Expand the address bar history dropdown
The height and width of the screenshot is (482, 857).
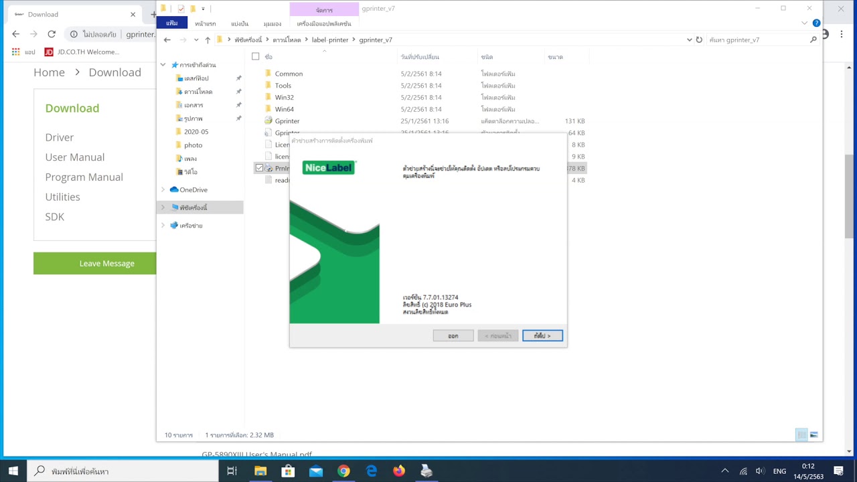click(690, 39)
